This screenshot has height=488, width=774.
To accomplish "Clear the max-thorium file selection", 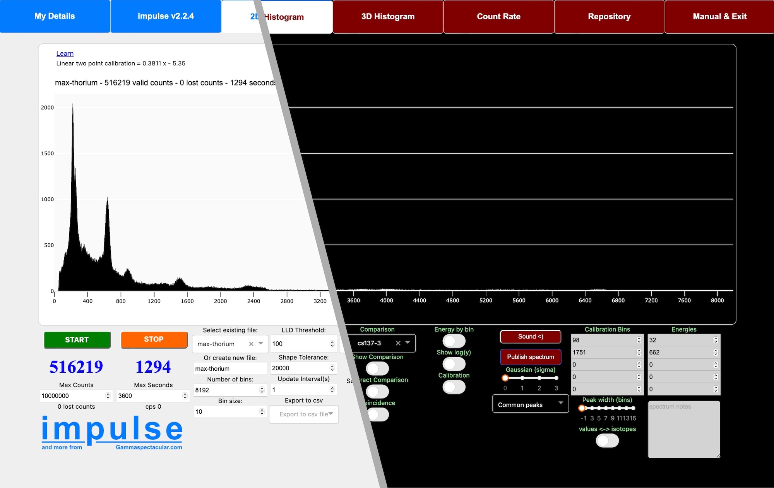I will [251, 344].
